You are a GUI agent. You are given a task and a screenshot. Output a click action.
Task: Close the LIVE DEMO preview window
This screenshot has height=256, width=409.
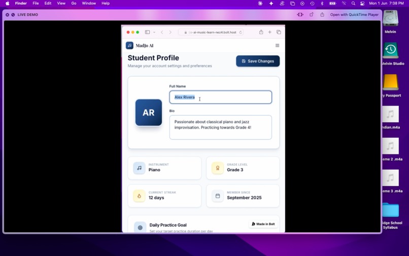tap(7, 15)
